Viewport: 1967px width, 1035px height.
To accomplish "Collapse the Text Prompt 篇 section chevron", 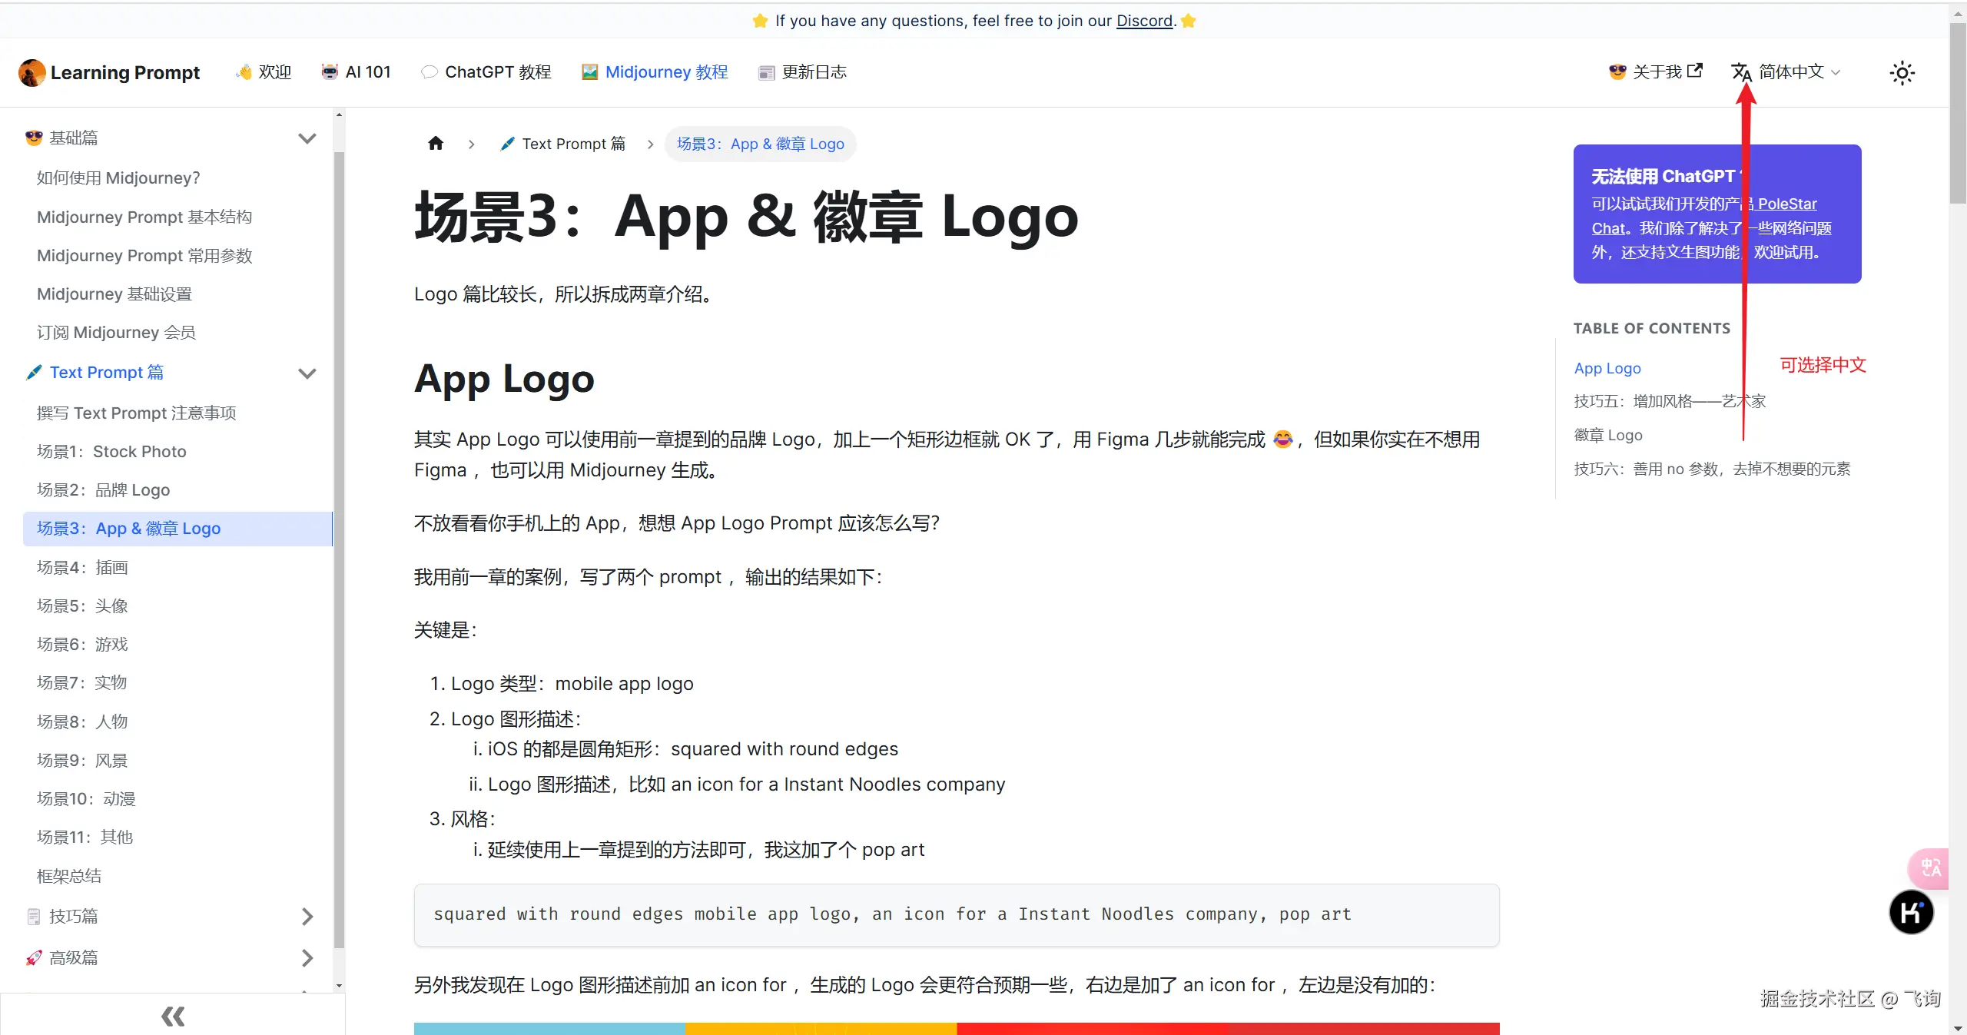I will (x=307, y=373).
